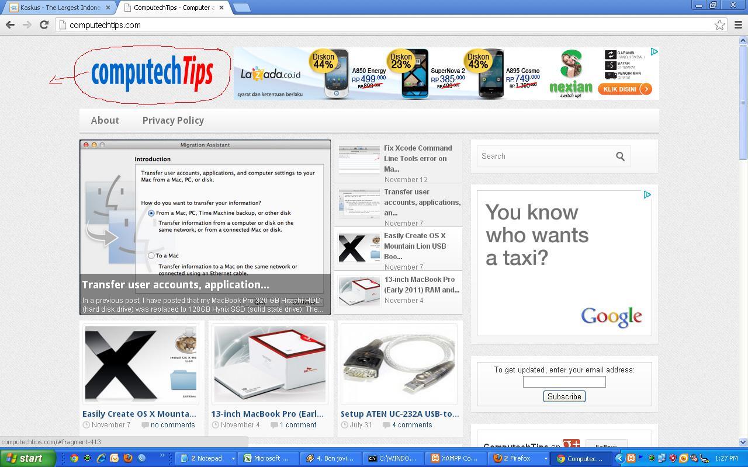
Task: Open the blue round quick launch icon
Action: pyautogui.click(x=141, y=458)
